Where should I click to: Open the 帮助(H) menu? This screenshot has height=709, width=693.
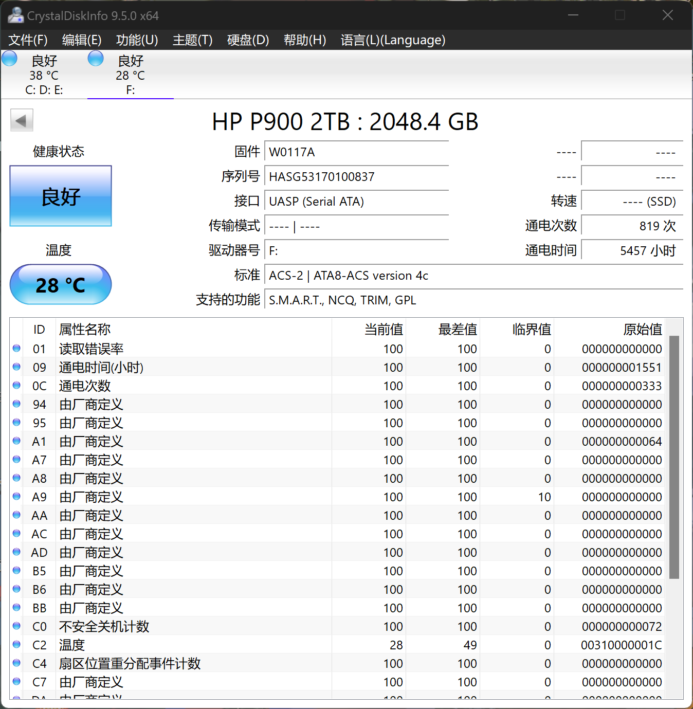305,40
